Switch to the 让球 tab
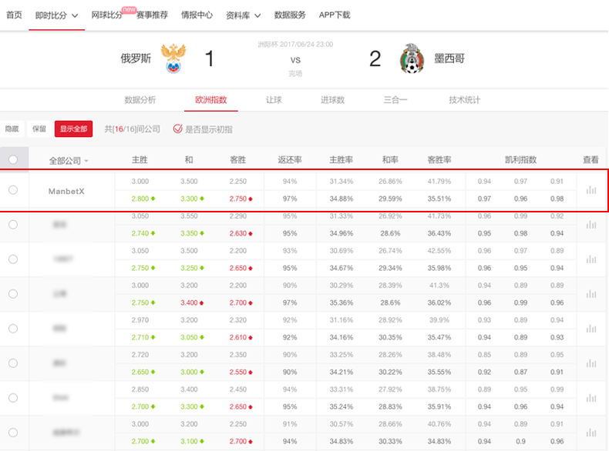Image resolution: width=609 pixels, height=451 pixels. coord(274,100)
